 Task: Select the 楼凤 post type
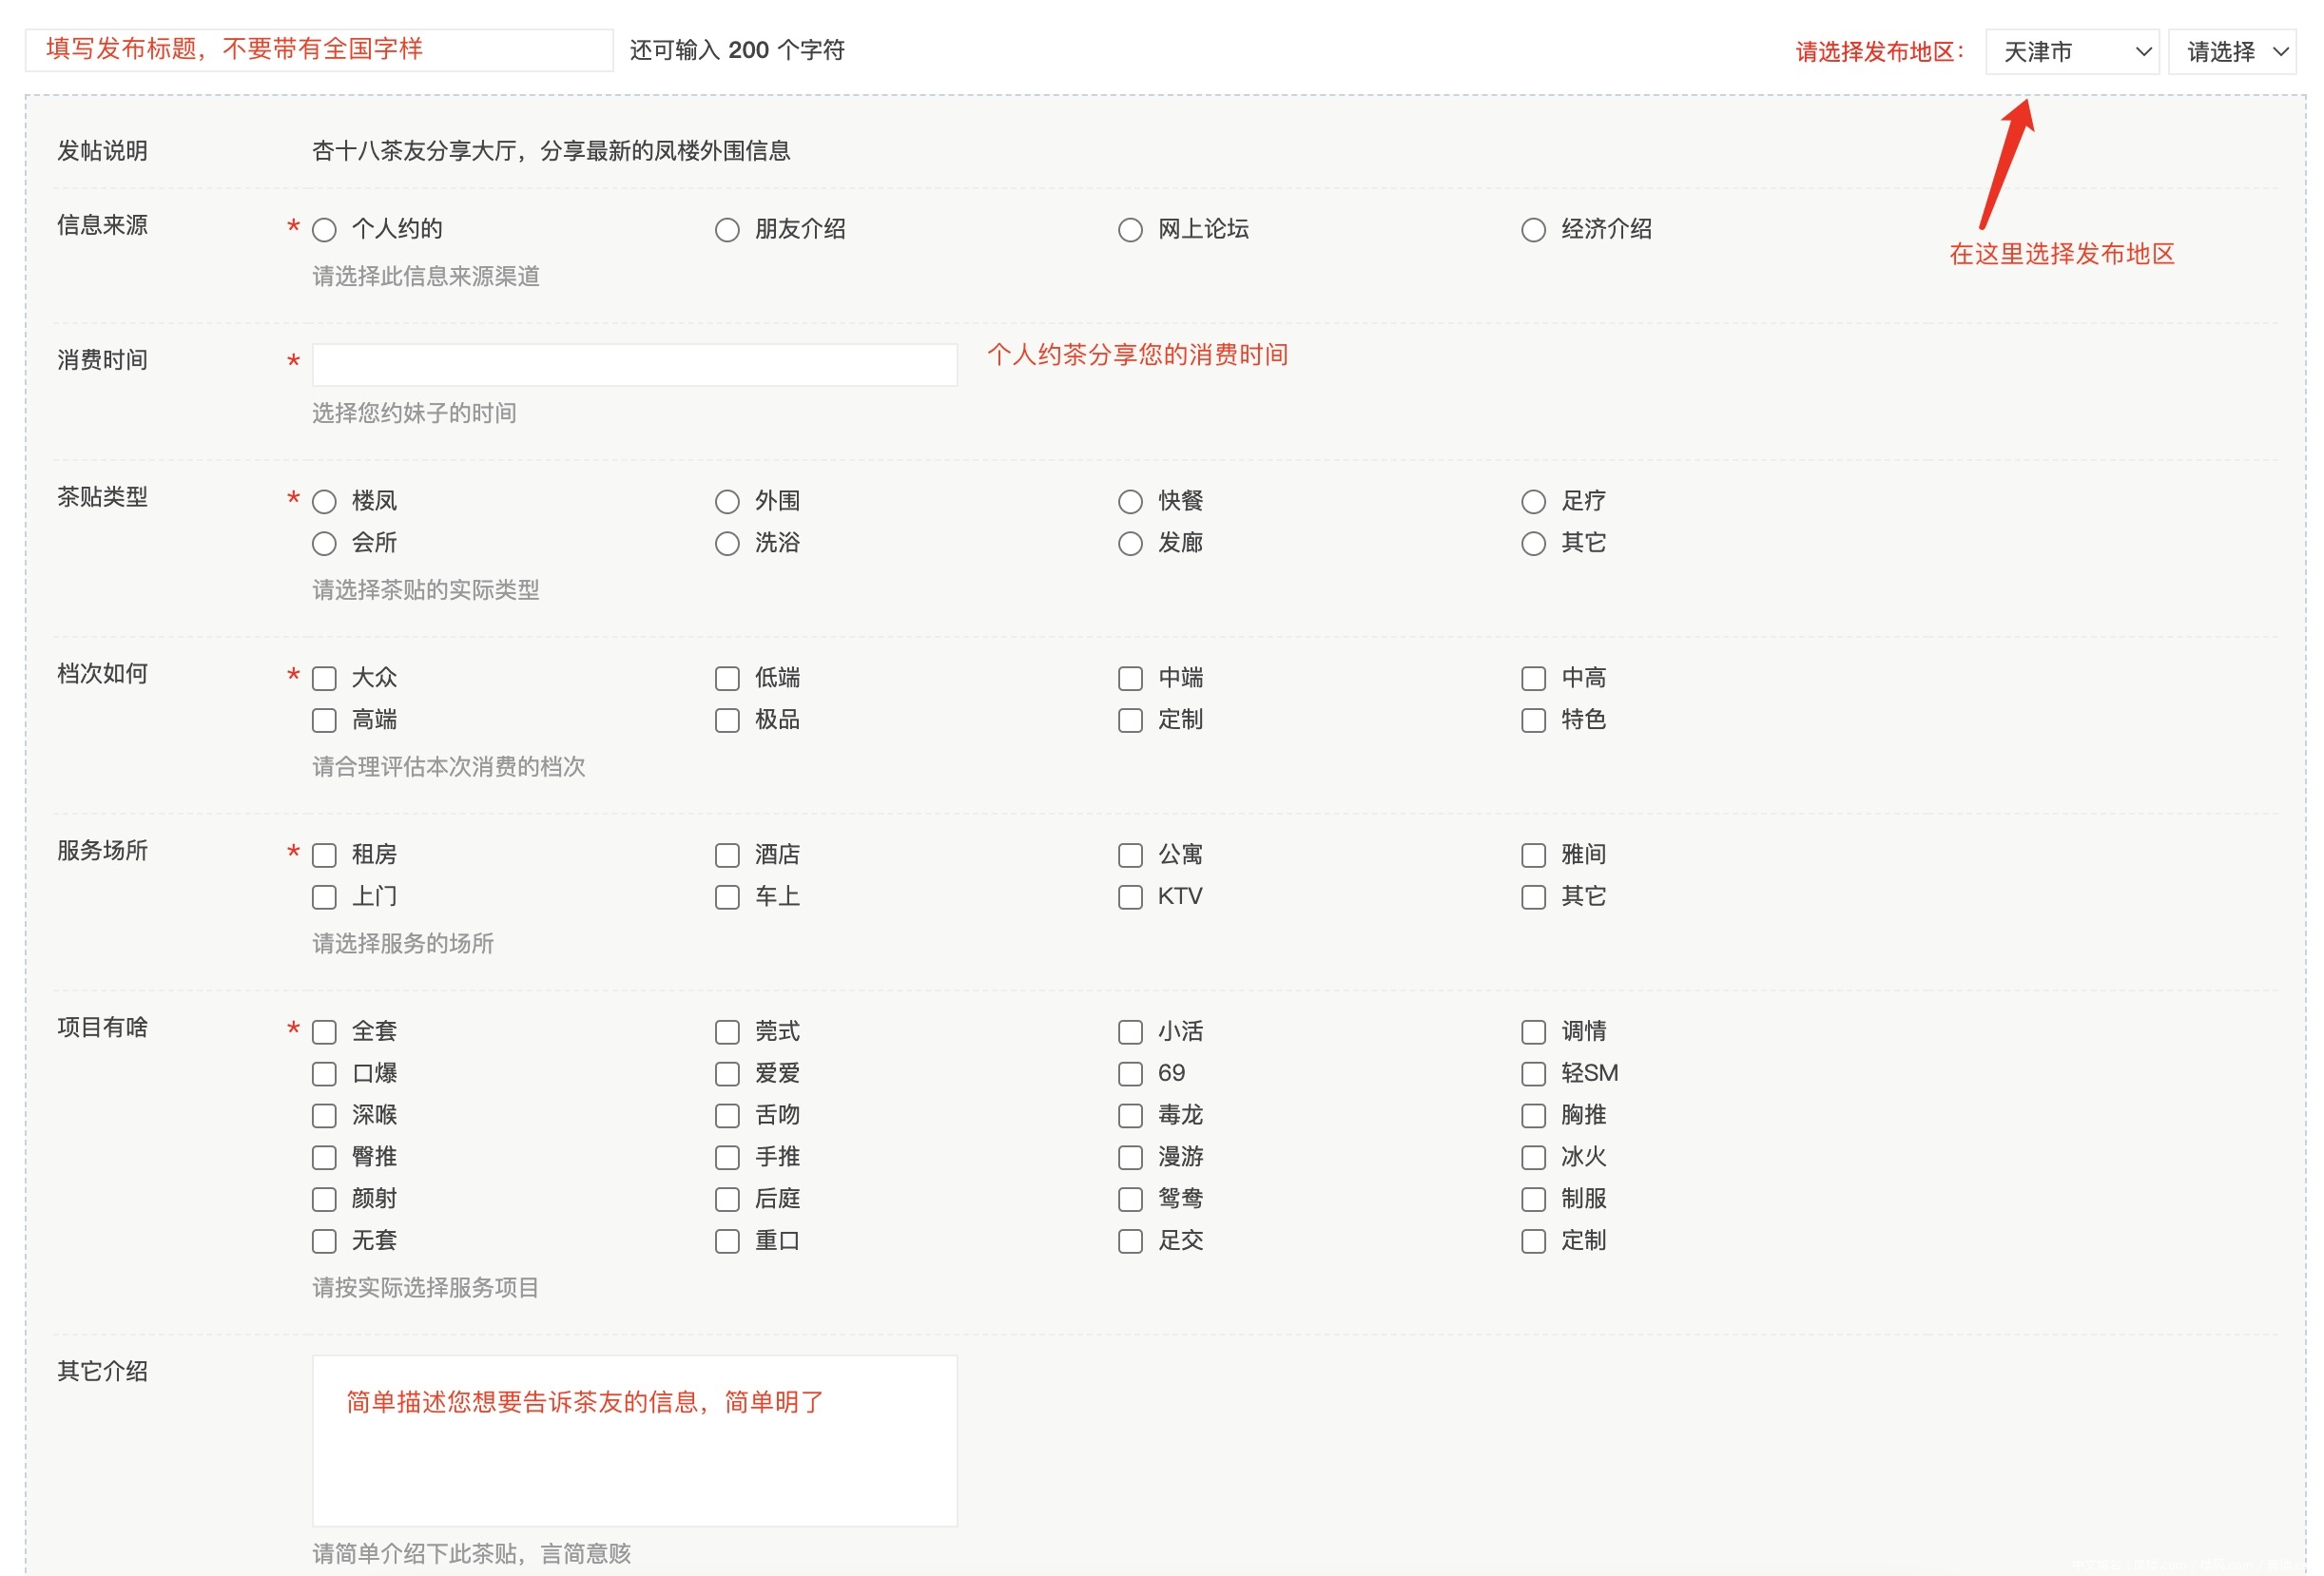point(323,501)
